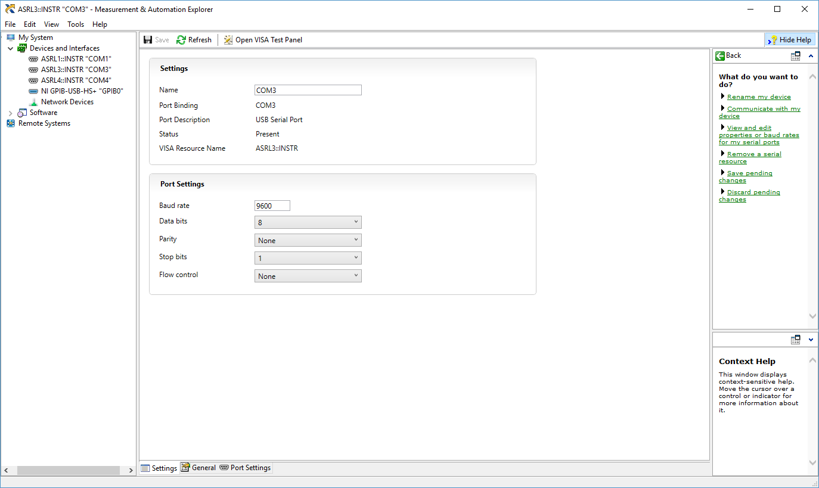The width and height of the screenshot is (819, 488).
Task: Click the app logo in the title bar
Action: point(10,9)
